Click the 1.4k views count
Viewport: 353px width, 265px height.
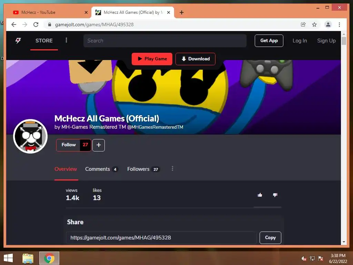(x=72, y=198)
